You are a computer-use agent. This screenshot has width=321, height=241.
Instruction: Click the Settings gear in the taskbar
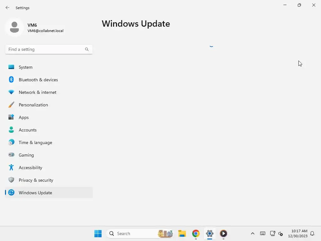pyautogui.click(x=210, y=233)
